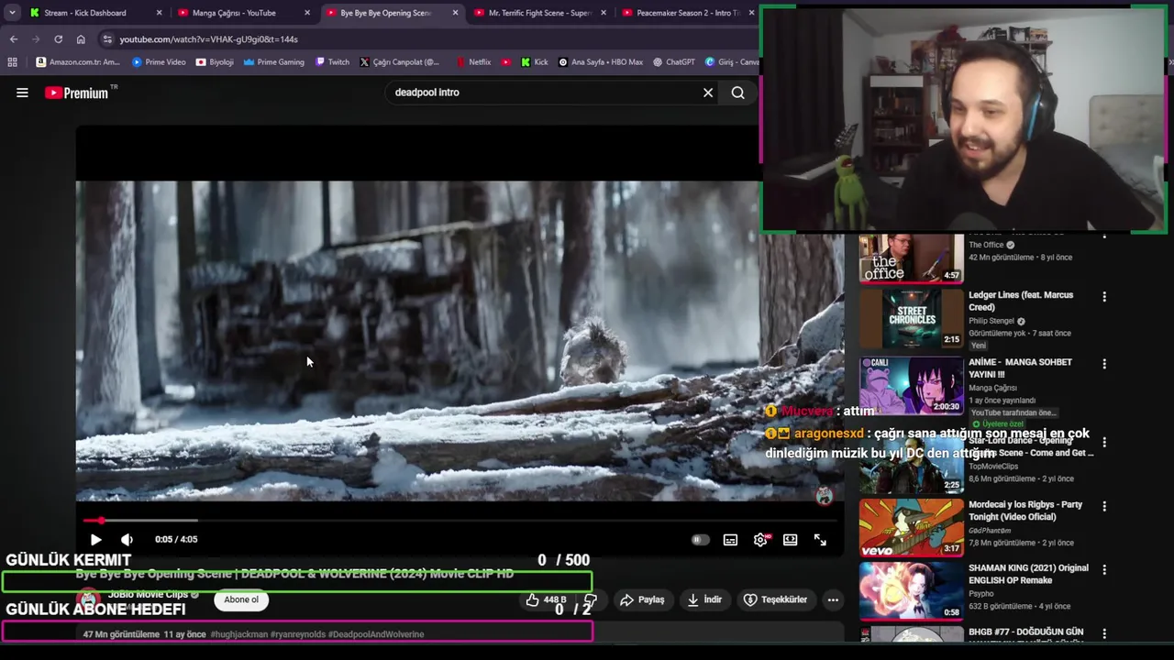Image resolution: width=1174 pixels, height=660 pixels.
Task: Click the Philip Stengel channel name
Action: [x=991, y=321]
